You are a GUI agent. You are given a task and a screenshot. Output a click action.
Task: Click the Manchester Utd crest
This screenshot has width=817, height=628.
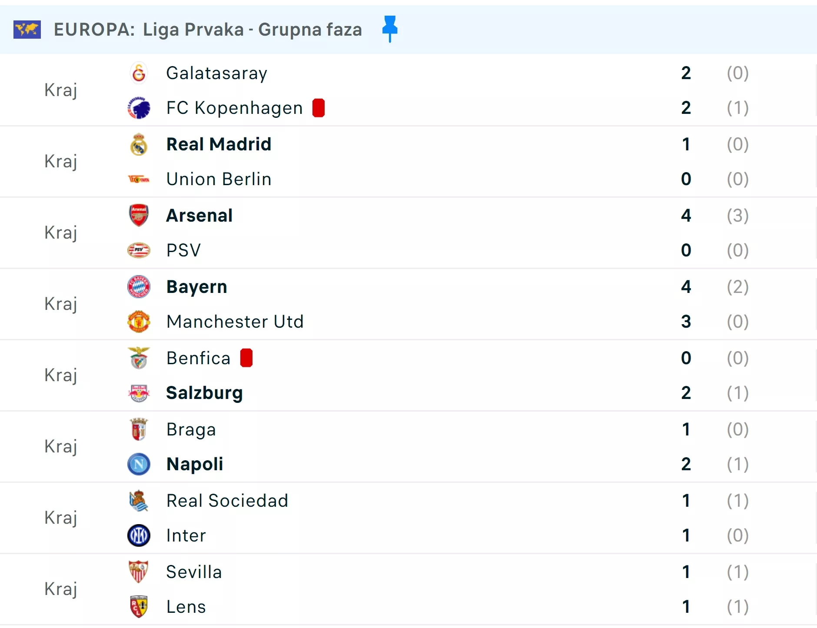click(x=139, y=322)
